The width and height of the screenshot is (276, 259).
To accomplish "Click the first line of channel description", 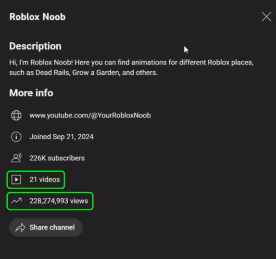I will [x=131, y=63].
